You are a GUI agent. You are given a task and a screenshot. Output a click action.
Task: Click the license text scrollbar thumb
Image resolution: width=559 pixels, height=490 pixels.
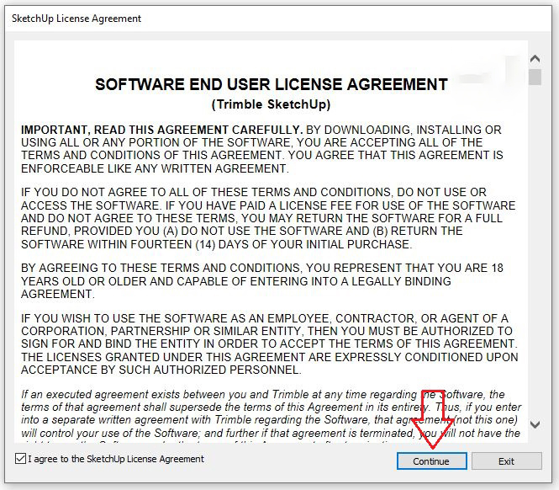[x=535, y=77]
